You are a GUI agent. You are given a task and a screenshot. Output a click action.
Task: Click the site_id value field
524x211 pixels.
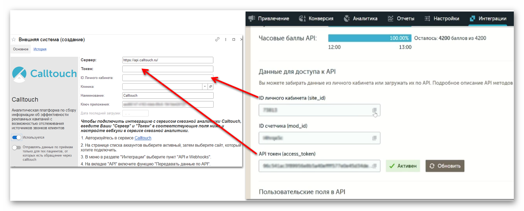319,110
